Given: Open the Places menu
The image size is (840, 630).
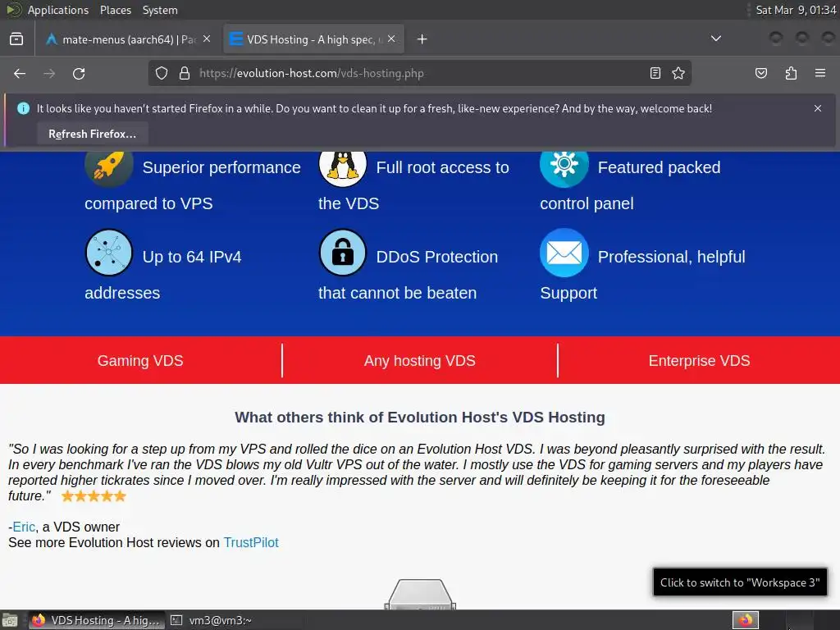Looking at the screenshot, I should coord(115,10).
